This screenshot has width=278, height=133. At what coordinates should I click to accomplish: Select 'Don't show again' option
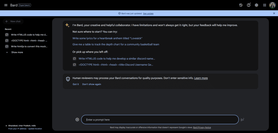[x=91, y=84]
